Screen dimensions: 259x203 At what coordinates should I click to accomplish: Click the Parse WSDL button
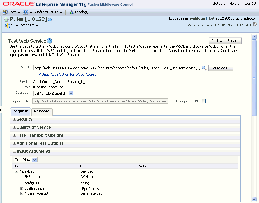(x=220, y=68)
